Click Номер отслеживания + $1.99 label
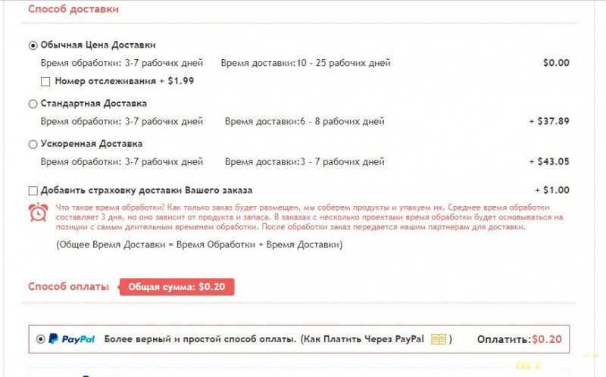 pos(124,81)
